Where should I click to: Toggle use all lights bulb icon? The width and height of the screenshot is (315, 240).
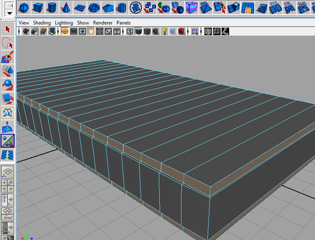164,32
